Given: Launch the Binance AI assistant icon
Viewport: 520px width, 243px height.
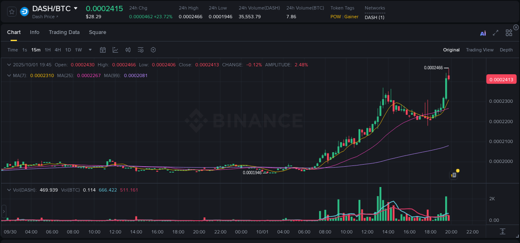Looking at the screenshot, I should coord(483,33).
